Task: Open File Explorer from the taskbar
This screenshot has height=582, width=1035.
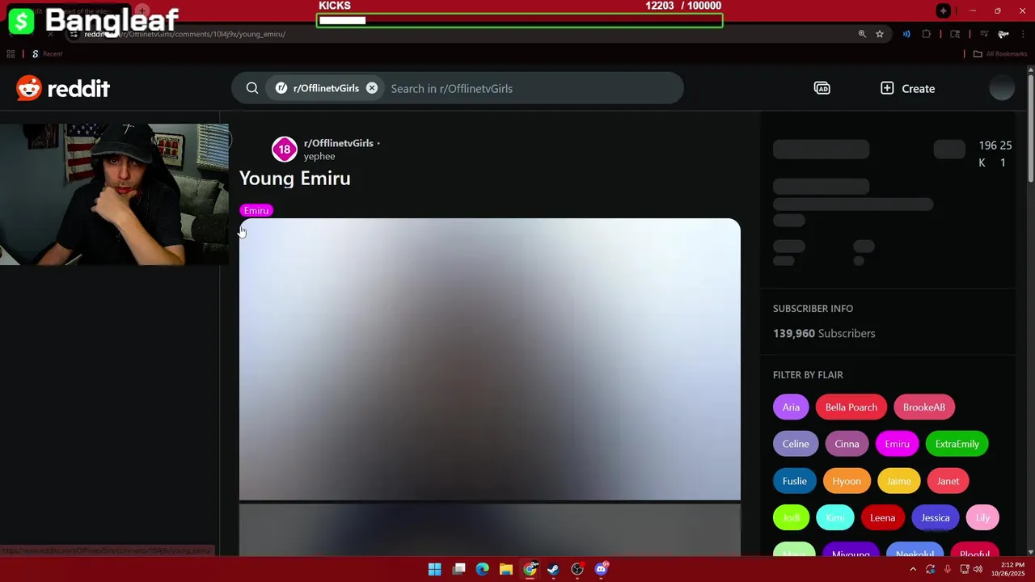Action: tap(505, 569)
